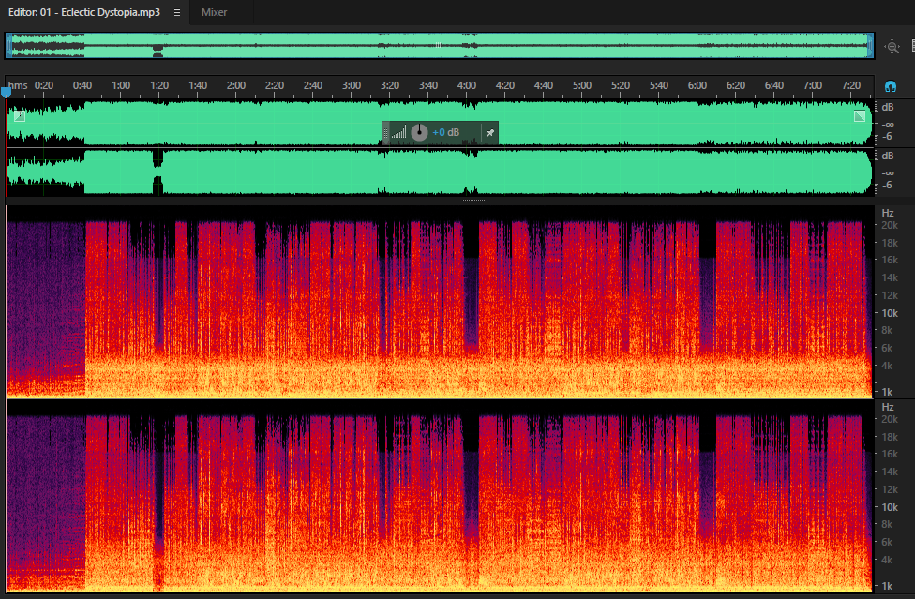Viewport: 915px width, 599px height.
Task: Select the Editor: 01 - Eclectic Dystopia.mp3 tab
Action: pos(84,12)
